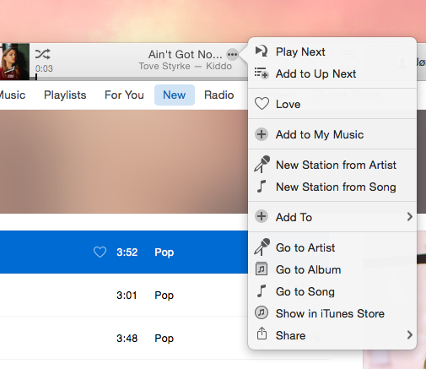Open the Add To submenu
Viewport: 426px width, 369px height.
[x=332, y=217]
